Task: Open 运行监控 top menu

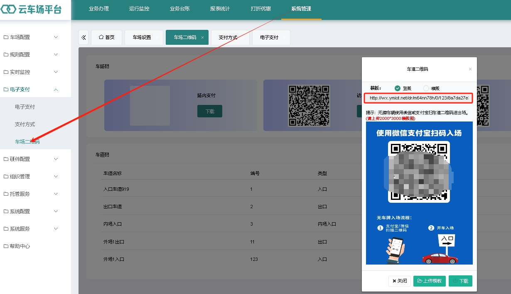Action: pos(139,9)
